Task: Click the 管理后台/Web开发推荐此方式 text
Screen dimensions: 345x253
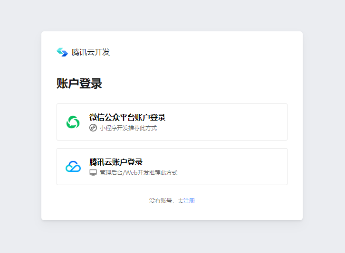Action: (x=139, y=173)
